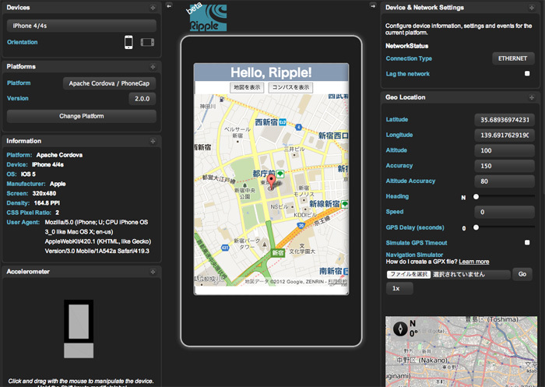Click the Altitude Accuracy input field
Image resolution: width=545 pixels, height=387 pixels.
click(505, 181)
